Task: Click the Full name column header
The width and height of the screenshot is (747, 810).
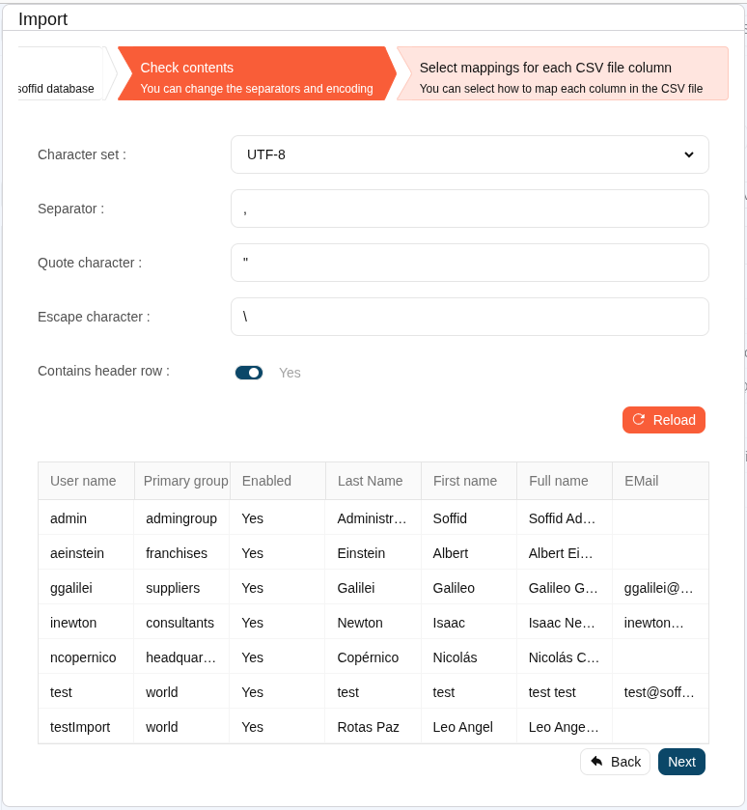Action: tap(559, 481)
